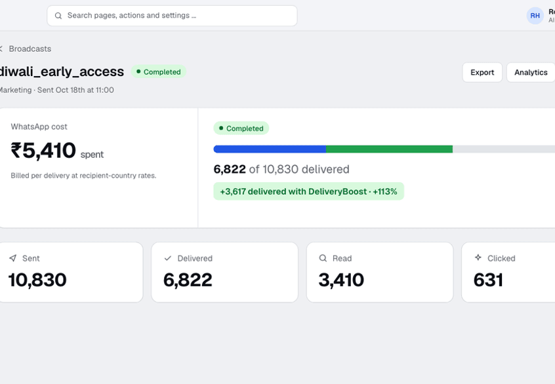Click the Completed badge next to the title
The image size is (555, 384).
(x=159, y=72)
